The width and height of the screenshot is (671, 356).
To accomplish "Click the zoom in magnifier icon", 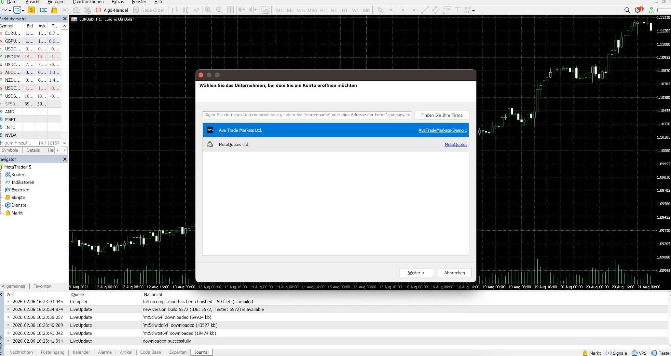I will point(208,10).
